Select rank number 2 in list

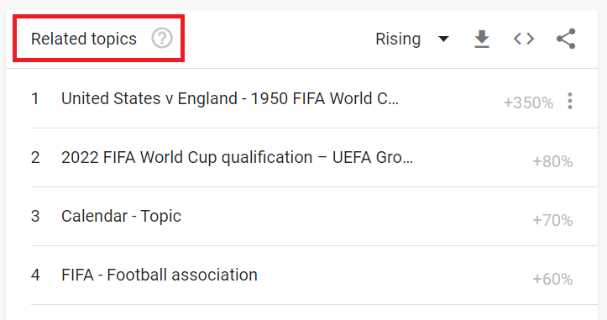click(35, 157)
